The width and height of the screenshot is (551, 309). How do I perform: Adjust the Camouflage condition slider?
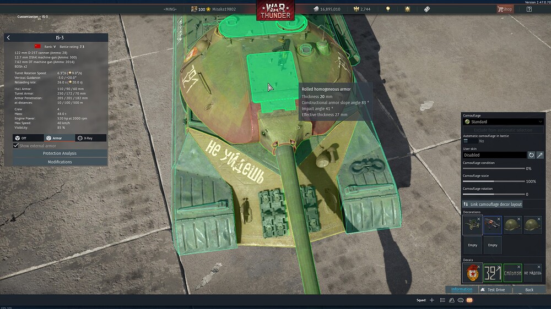pyautogui.click(x=494, y=168)
